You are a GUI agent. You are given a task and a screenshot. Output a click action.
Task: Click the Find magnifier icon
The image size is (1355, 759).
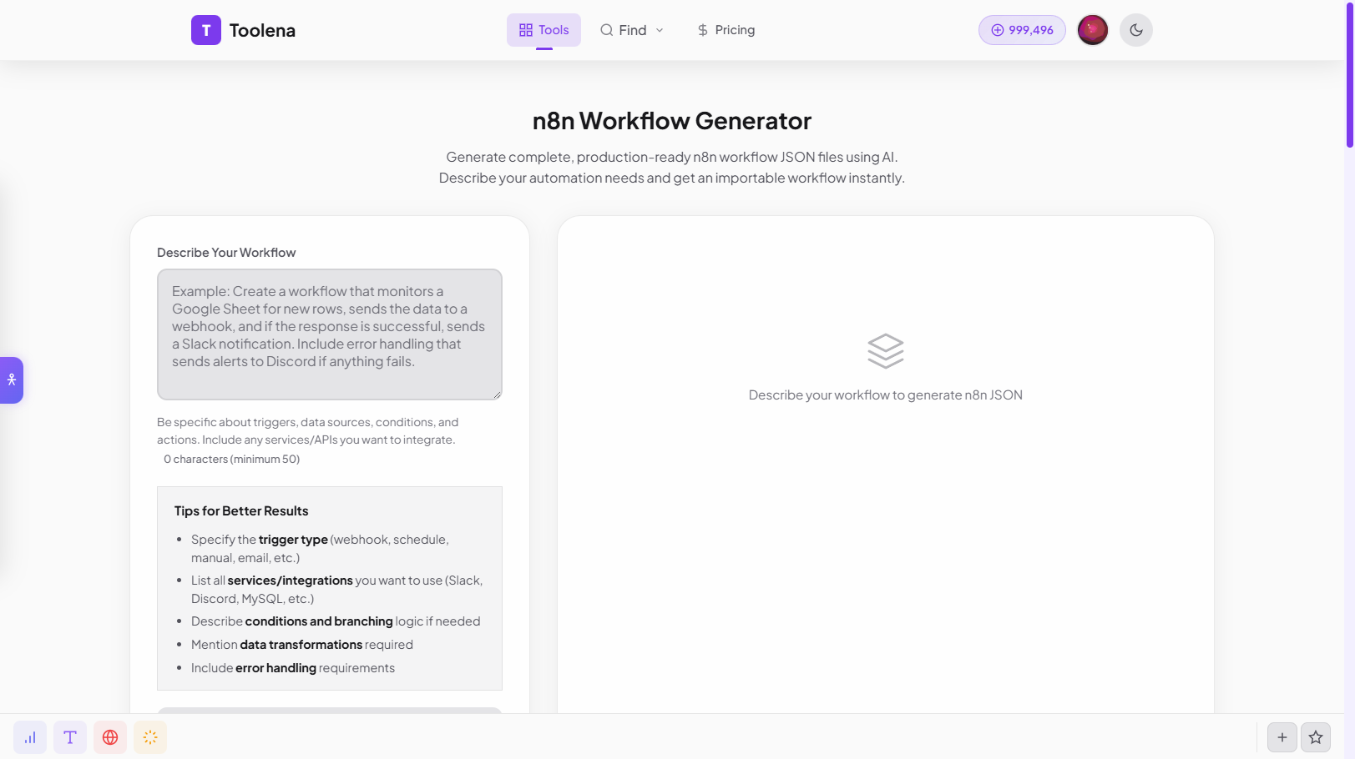pyautogui.click(x=607, y=30)
